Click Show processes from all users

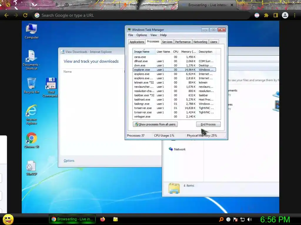(x=155, y=124)
